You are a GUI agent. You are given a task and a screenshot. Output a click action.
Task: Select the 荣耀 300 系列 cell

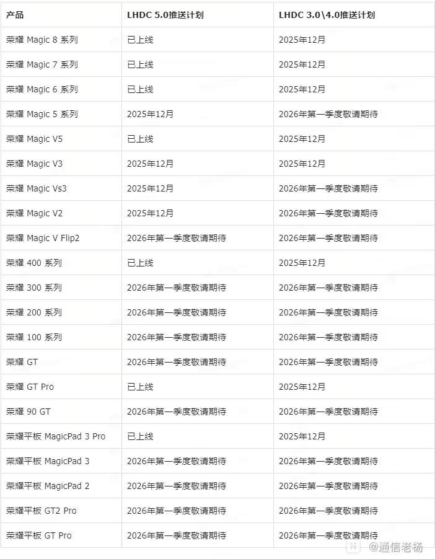coord(34,288)
